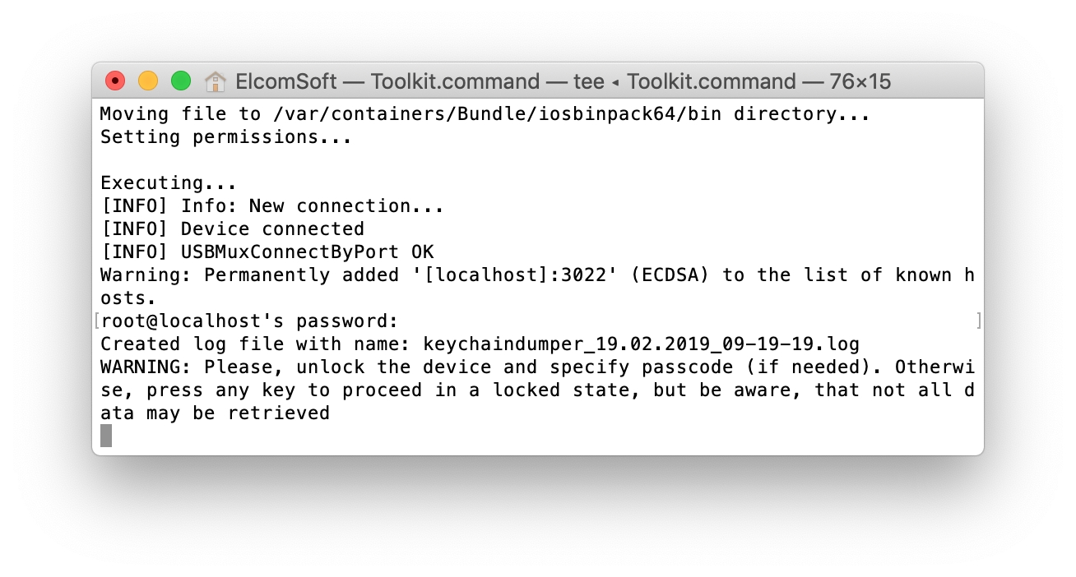Click the keychaindumper log file name

642,344
